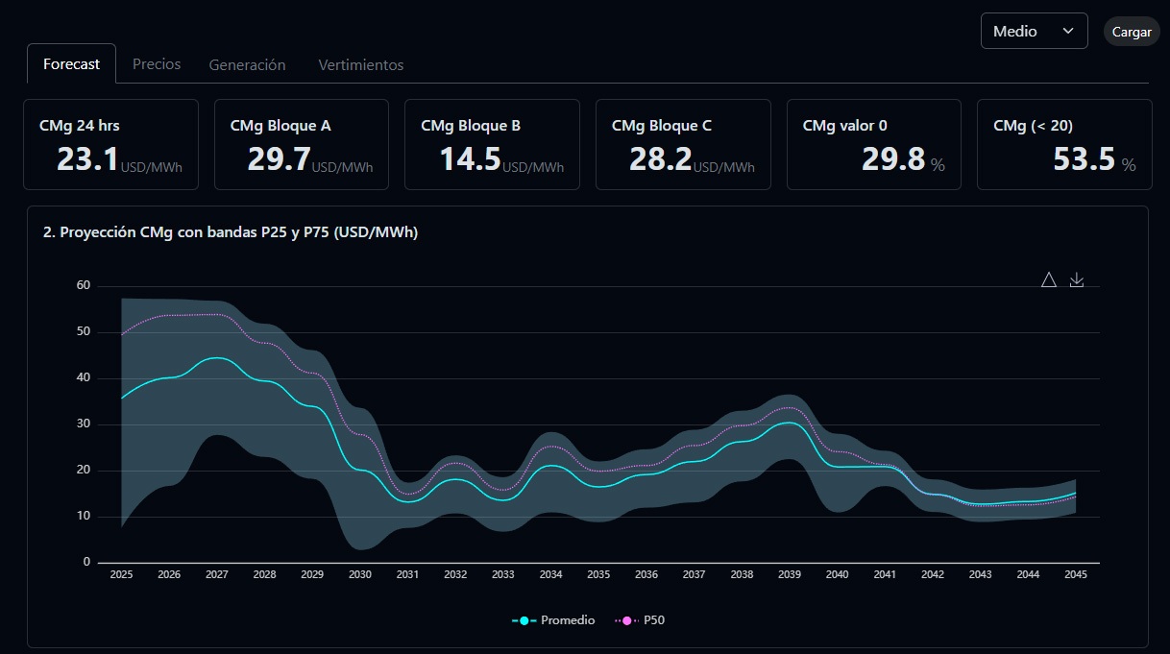Screen dimensions: 1170x654
Task: Click the triangle icon above the chart
Action: pyautogui.click(x=1049, y=279)
